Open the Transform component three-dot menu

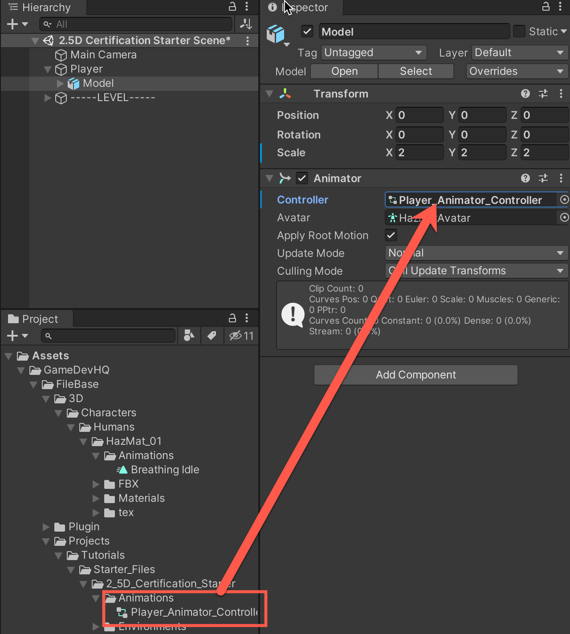[x=561, y=93]
